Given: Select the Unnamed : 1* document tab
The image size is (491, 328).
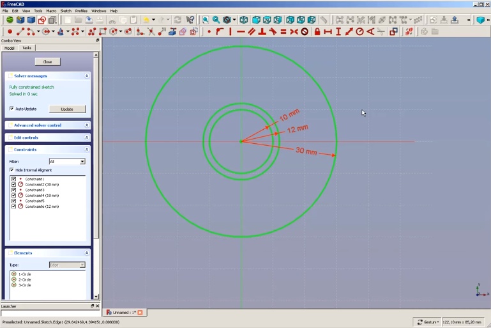Looking at the screenshot, I should point(124,312).
